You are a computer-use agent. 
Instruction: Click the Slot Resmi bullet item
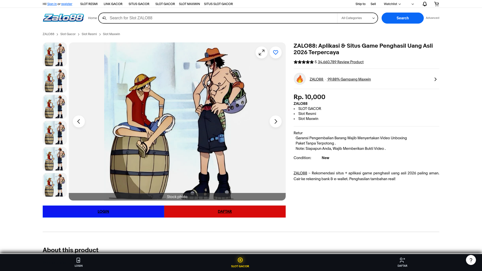click(307, 114)
